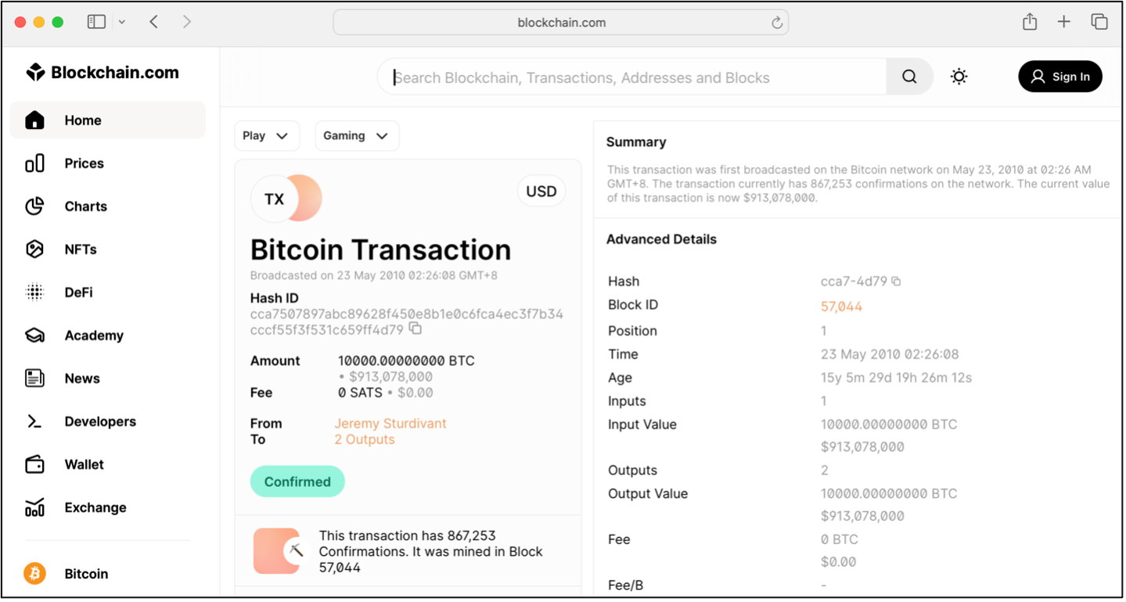Go to NFTs section

(81, 249)
